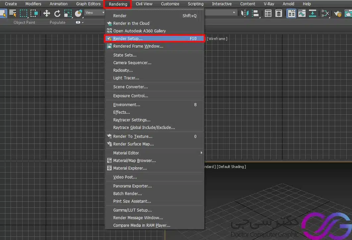Close the Rendering menu
Viewport: 352px width, 240px height.
pyautogui.click(x=118, y=4)
